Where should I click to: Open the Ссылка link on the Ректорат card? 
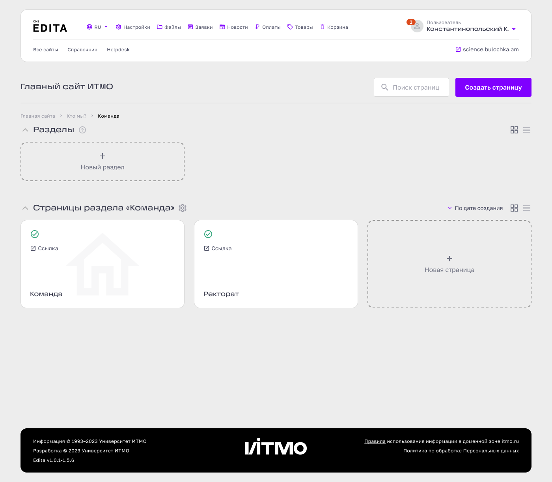[x=218, y=248]
